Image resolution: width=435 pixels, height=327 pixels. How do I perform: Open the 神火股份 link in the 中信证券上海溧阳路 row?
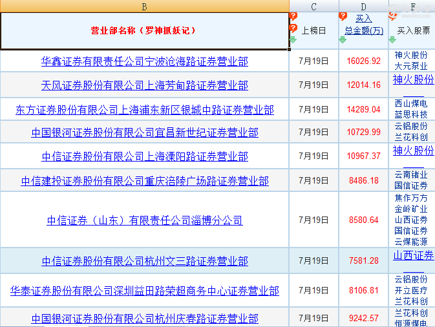(x=414, y=151)
